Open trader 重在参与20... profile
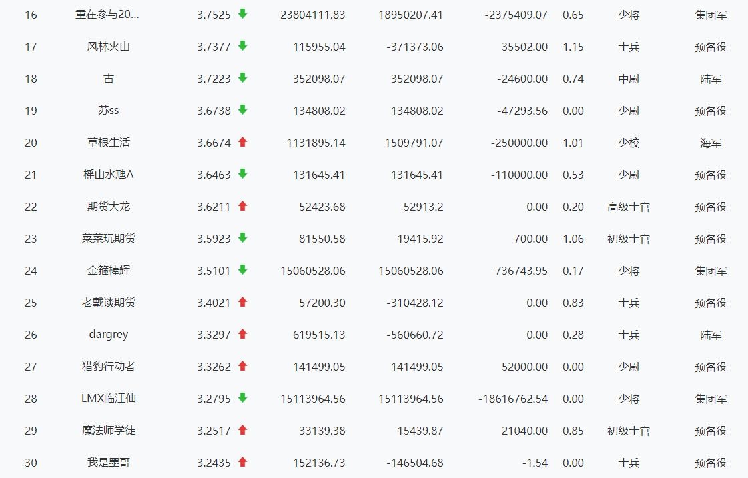This screenshot has width=748, height=478. (x=108, y=15)
